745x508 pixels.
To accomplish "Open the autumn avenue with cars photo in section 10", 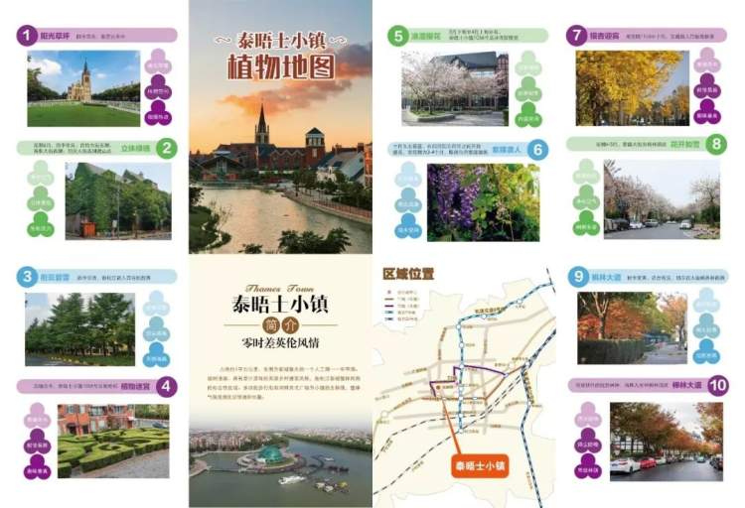I will tap(667, 442).
